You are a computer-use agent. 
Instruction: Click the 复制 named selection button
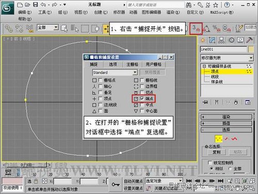coord(217,152)
